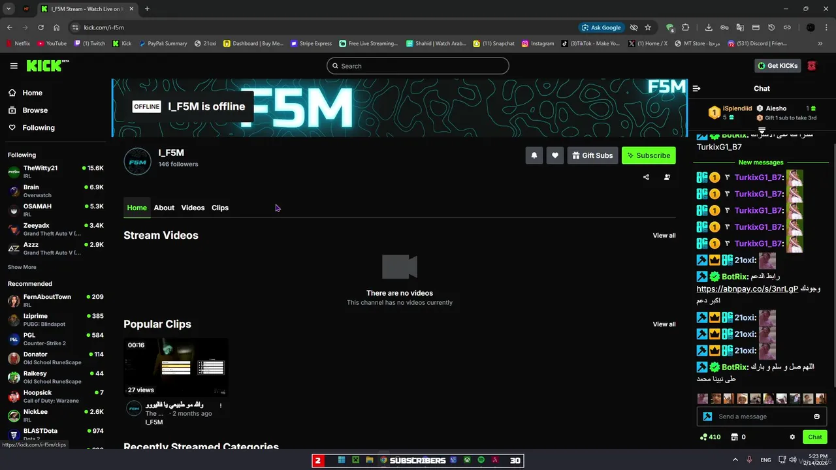
Task: Click the New messages divider in chat
Action: click(x=761, y=163)
